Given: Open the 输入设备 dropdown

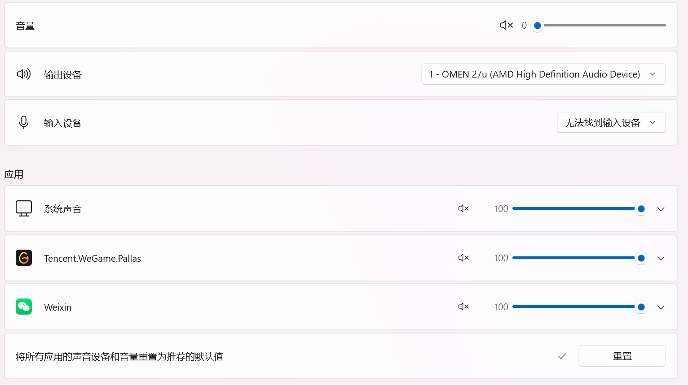Looking at the screenshot, I should point(611,122).
